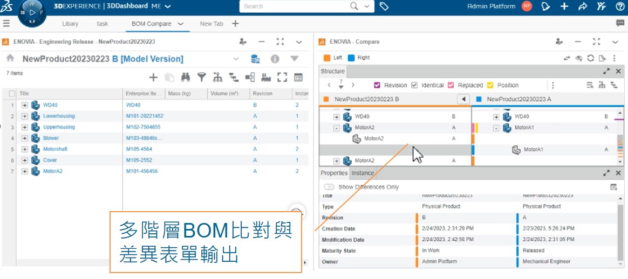Open the chat messages icon
Image resolution: width=628 pixels, height=279 pixels.
click(620, 23)
